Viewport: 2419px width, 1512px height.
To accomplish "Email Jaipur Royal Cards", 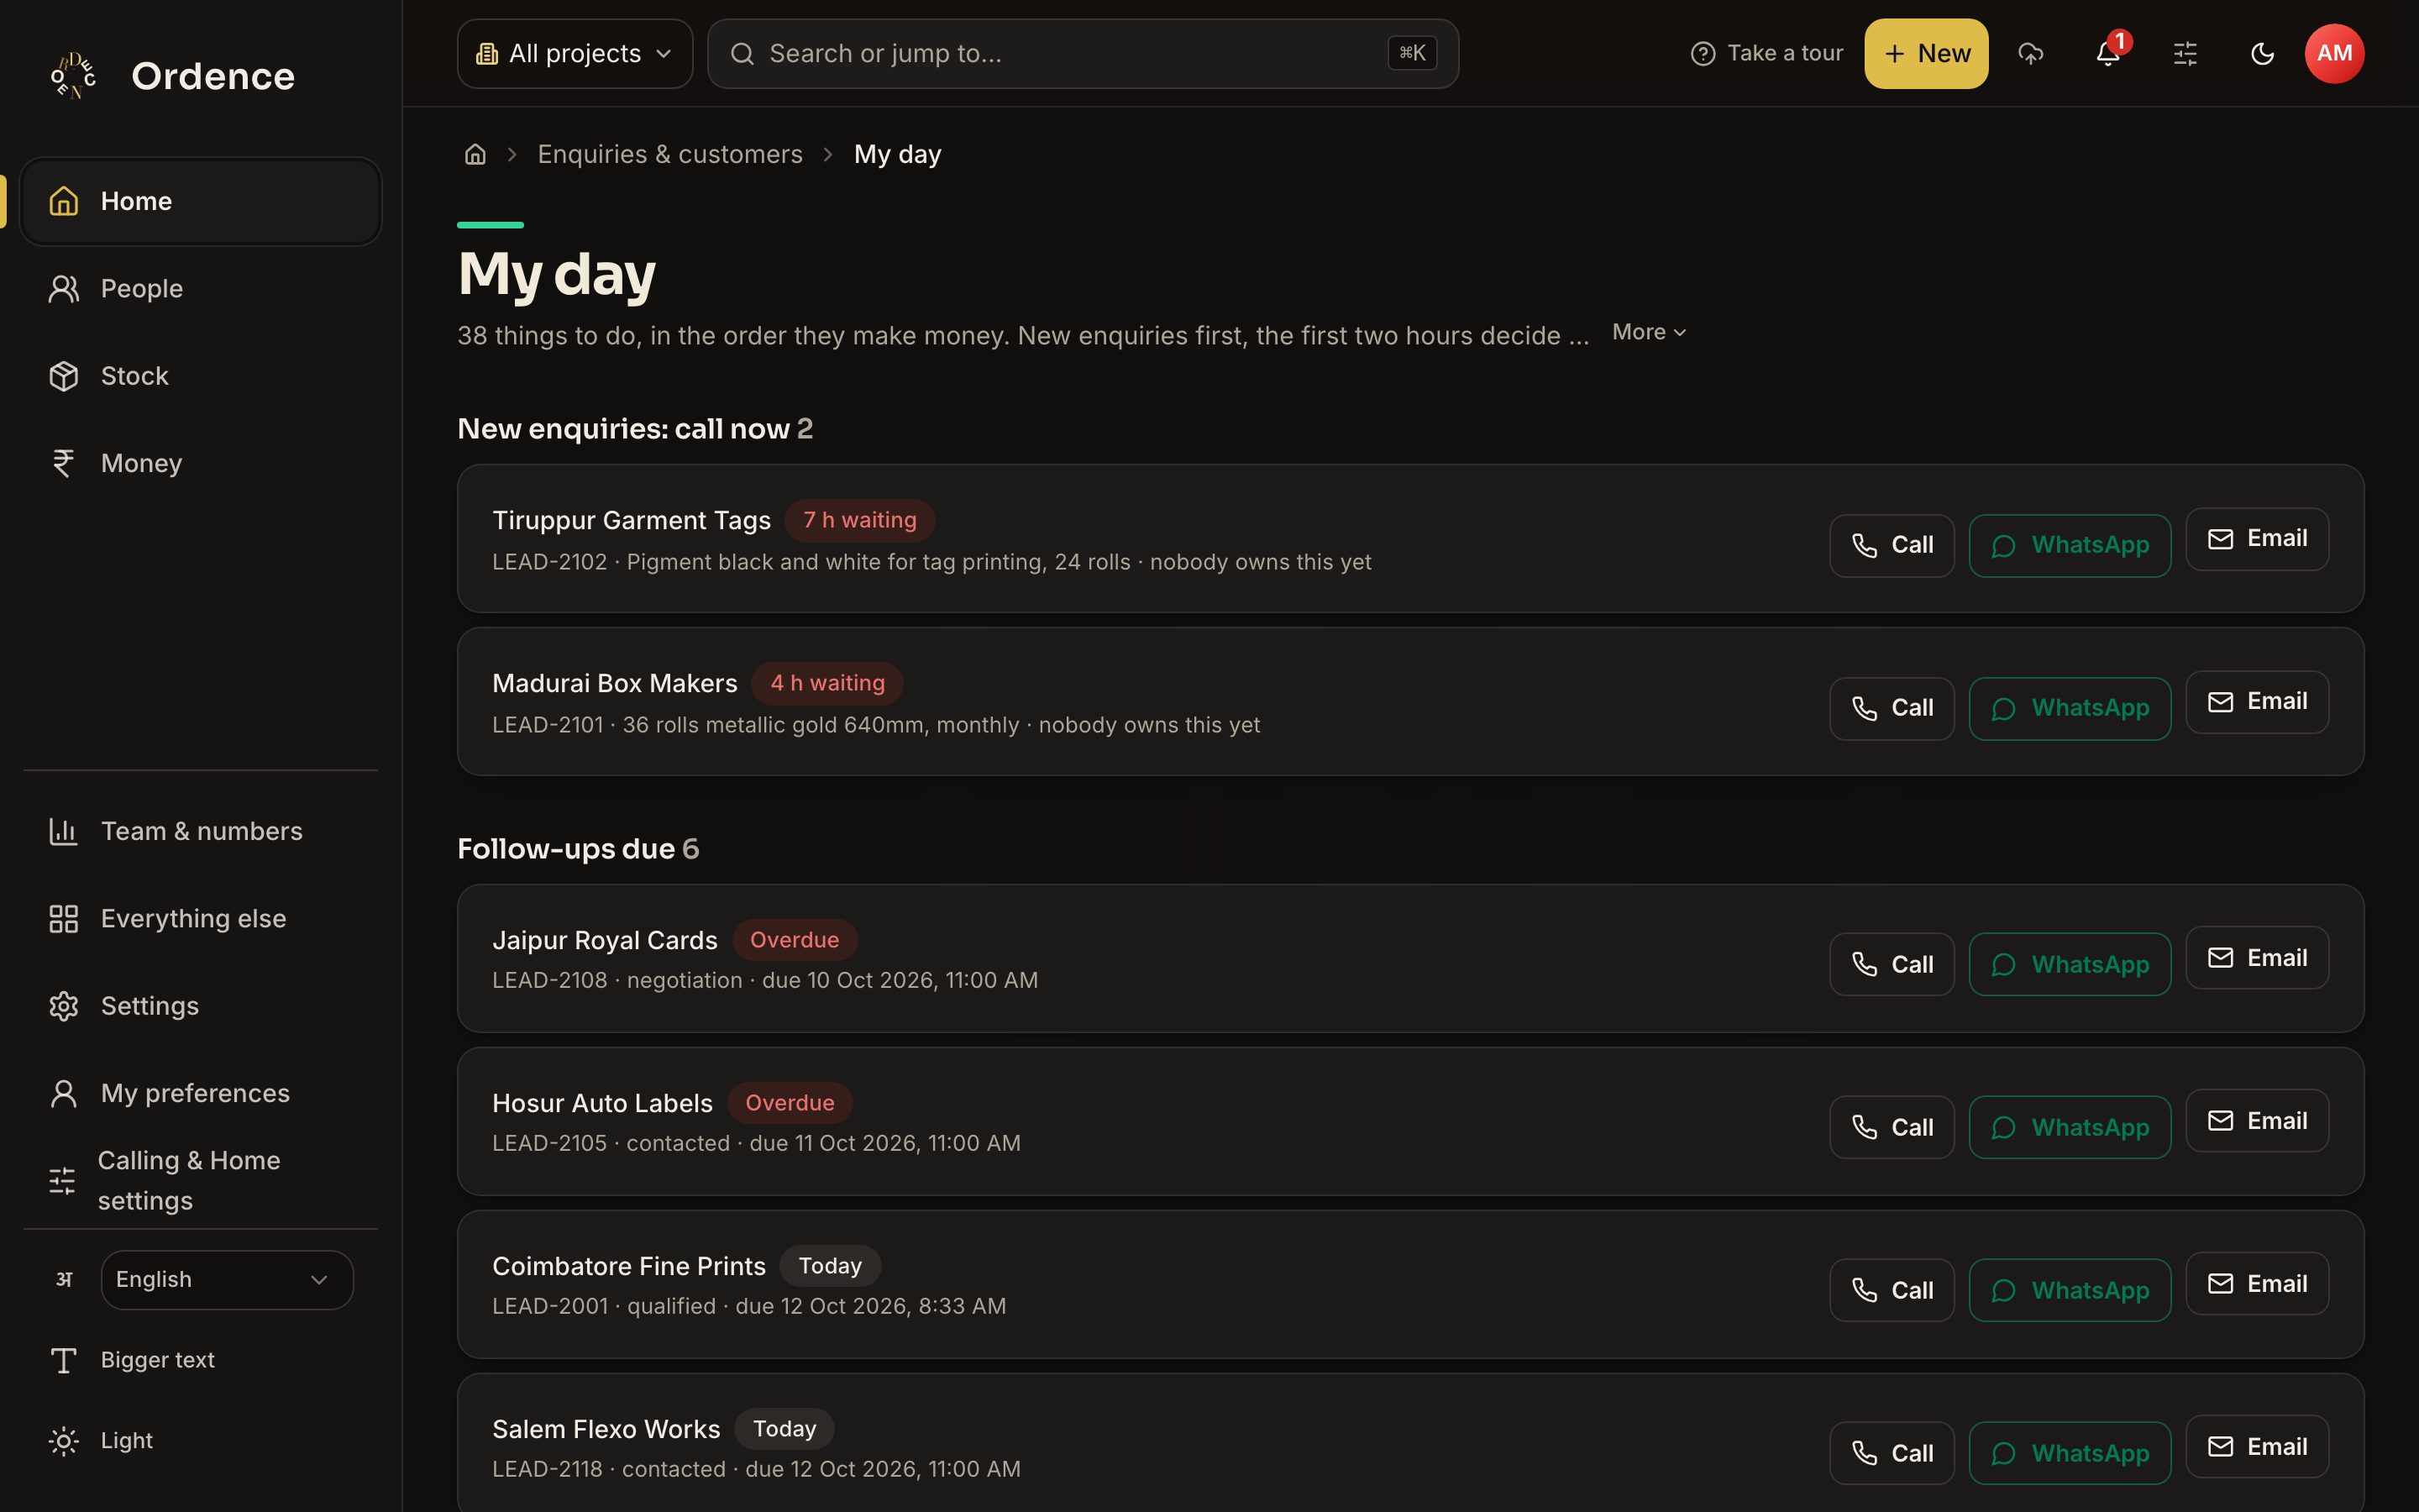I will tap(2257, 958).
